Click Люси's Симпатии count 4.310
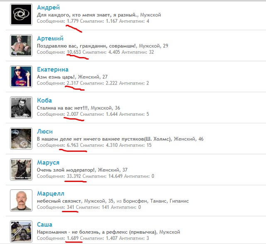 (112, 145)
